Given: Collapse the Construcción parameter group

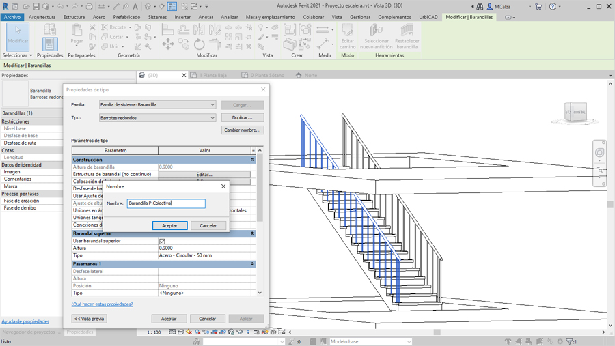Looking at the screenshot, I should pyautogui.click(x=252, y=160).
